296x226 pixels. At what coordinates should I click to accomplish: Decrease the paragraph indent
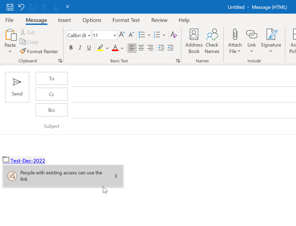(161, 48)
